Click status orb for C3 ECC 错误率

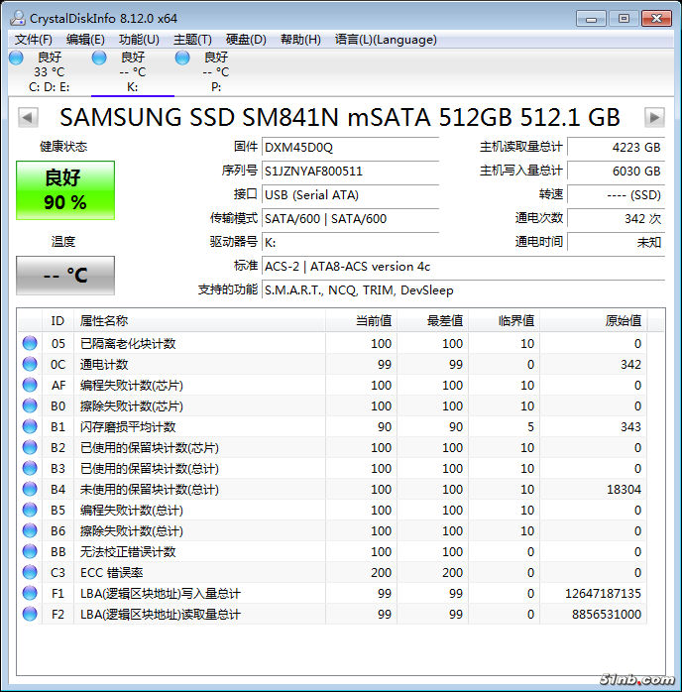click(30, 572)
